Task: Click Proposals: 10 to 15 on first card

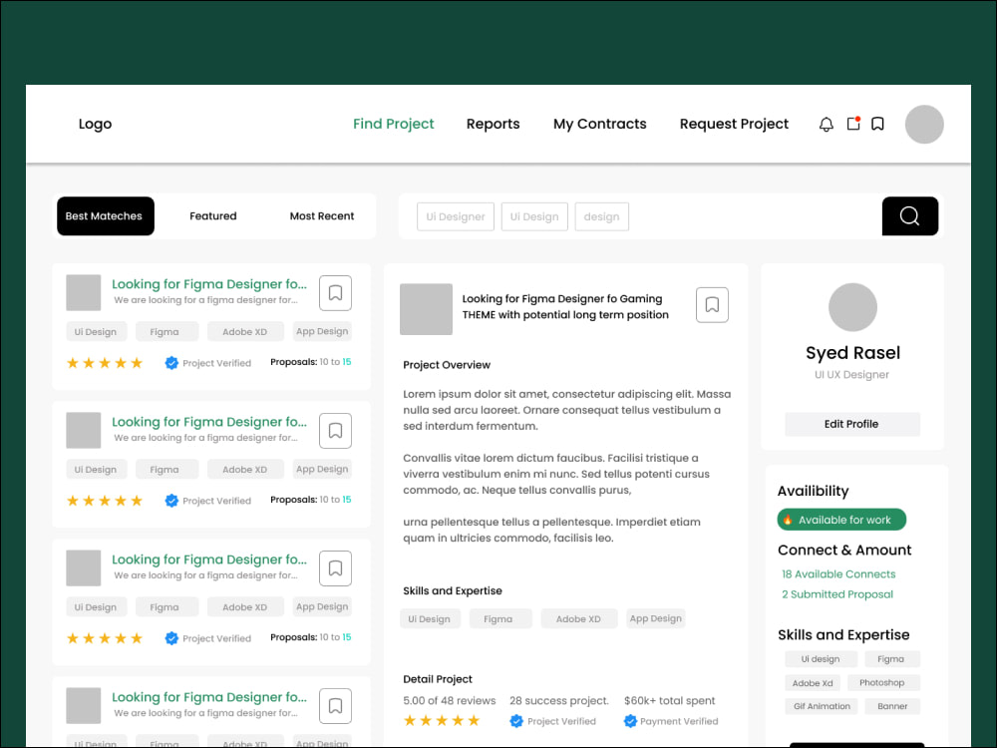Action: [x=310, y=362]
